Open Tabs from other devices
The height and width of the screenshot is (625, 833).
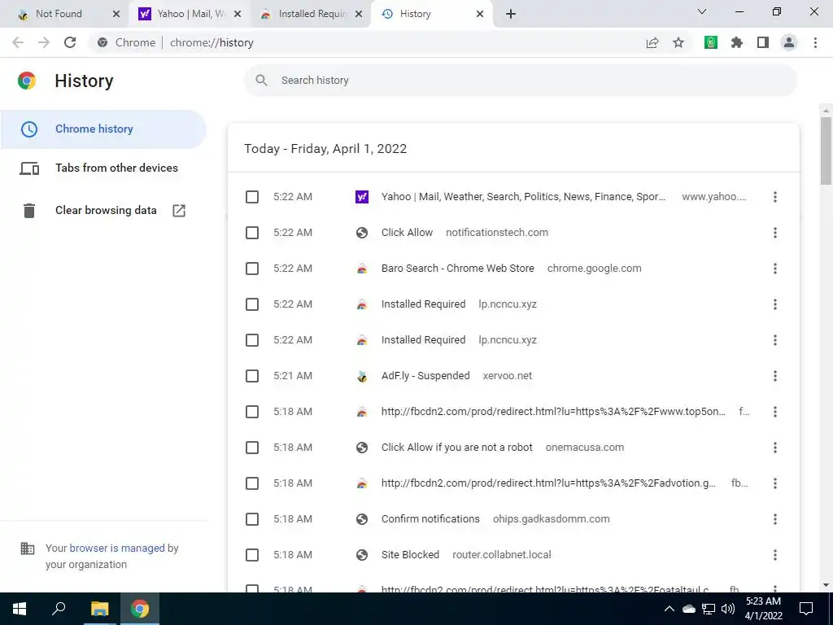point(103,168)
